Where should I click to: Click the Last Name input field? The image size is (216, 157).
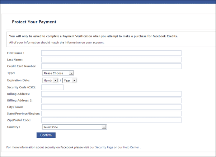[111, 60]
